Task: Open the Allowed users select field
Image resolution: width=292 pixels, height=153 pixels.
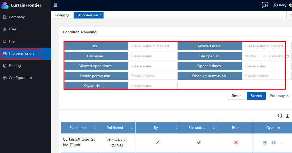Action: pos(267,46)
